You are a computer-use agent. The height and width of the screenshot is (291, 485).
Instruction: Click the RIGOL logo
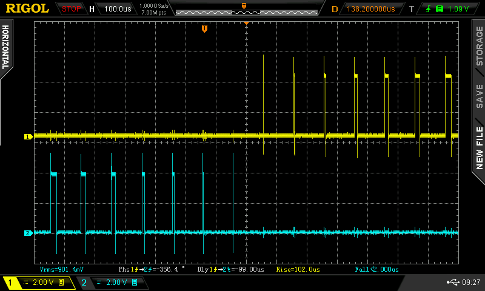[x=27, y=8]
